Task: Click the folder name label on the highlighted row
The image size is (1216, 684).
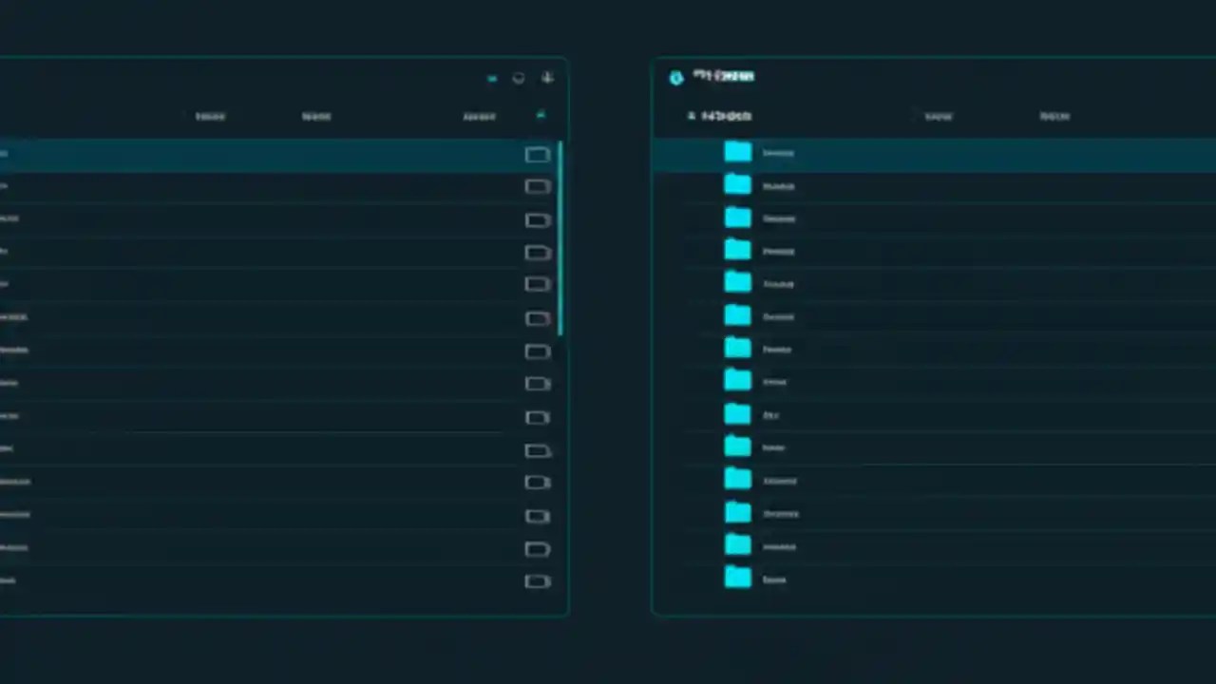Action: tap(777, 153)
